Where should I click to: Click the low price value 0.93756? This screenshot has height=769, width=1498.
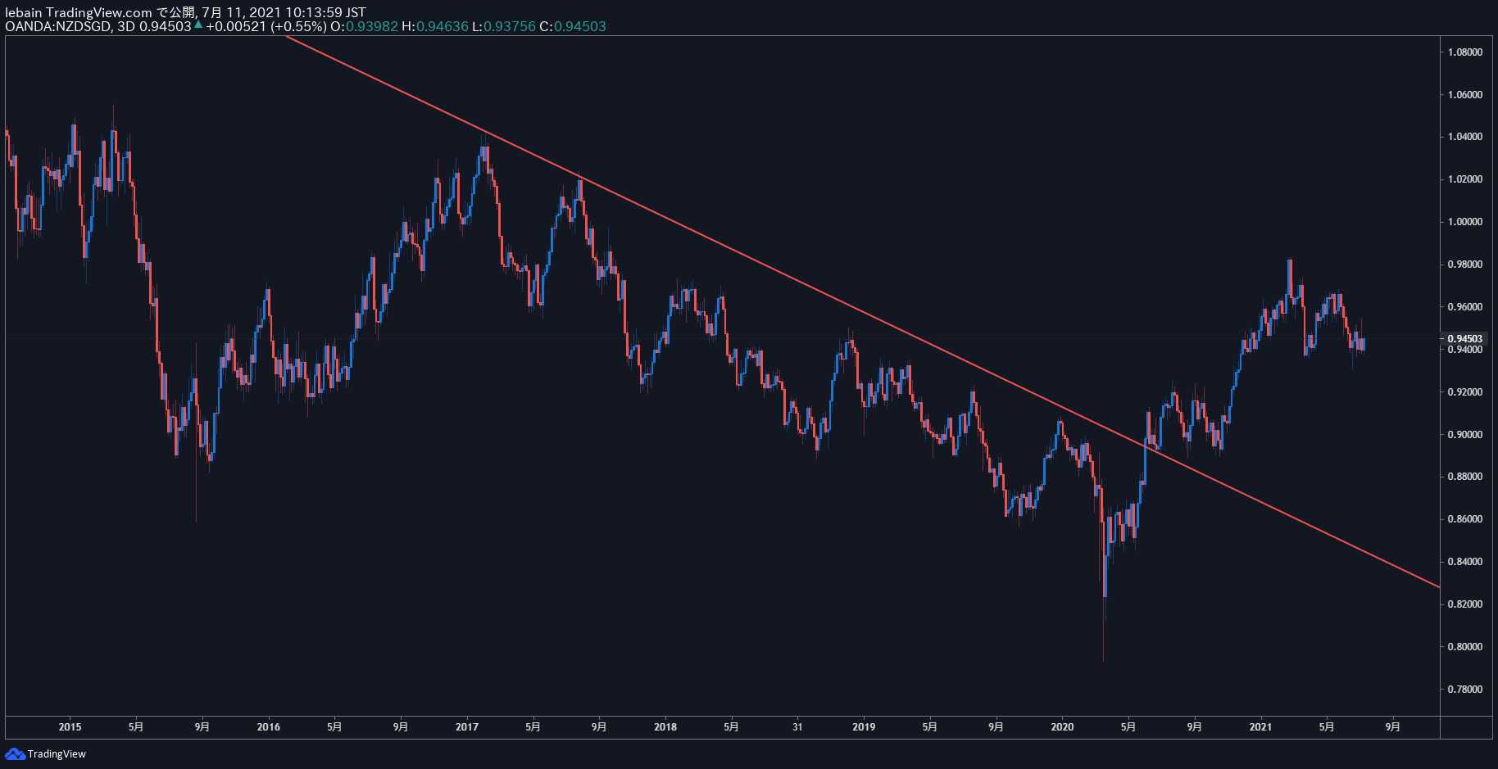[x=510, y=26]
